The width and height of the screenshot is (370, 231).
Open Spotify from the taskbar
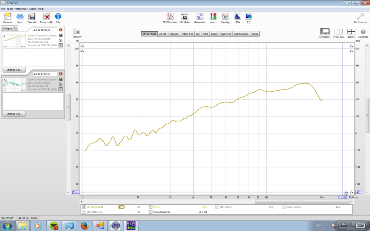click(x=54, y=226)
